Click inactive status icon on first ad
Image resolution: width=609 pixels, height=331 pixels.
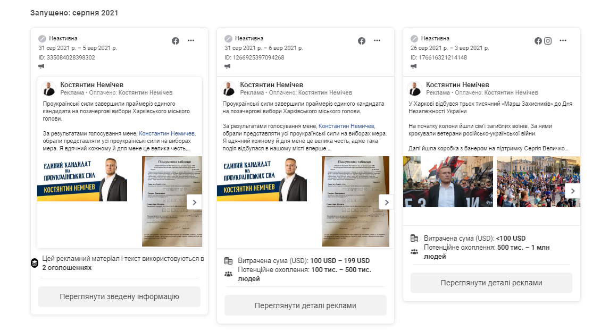(x=42, y=38)
